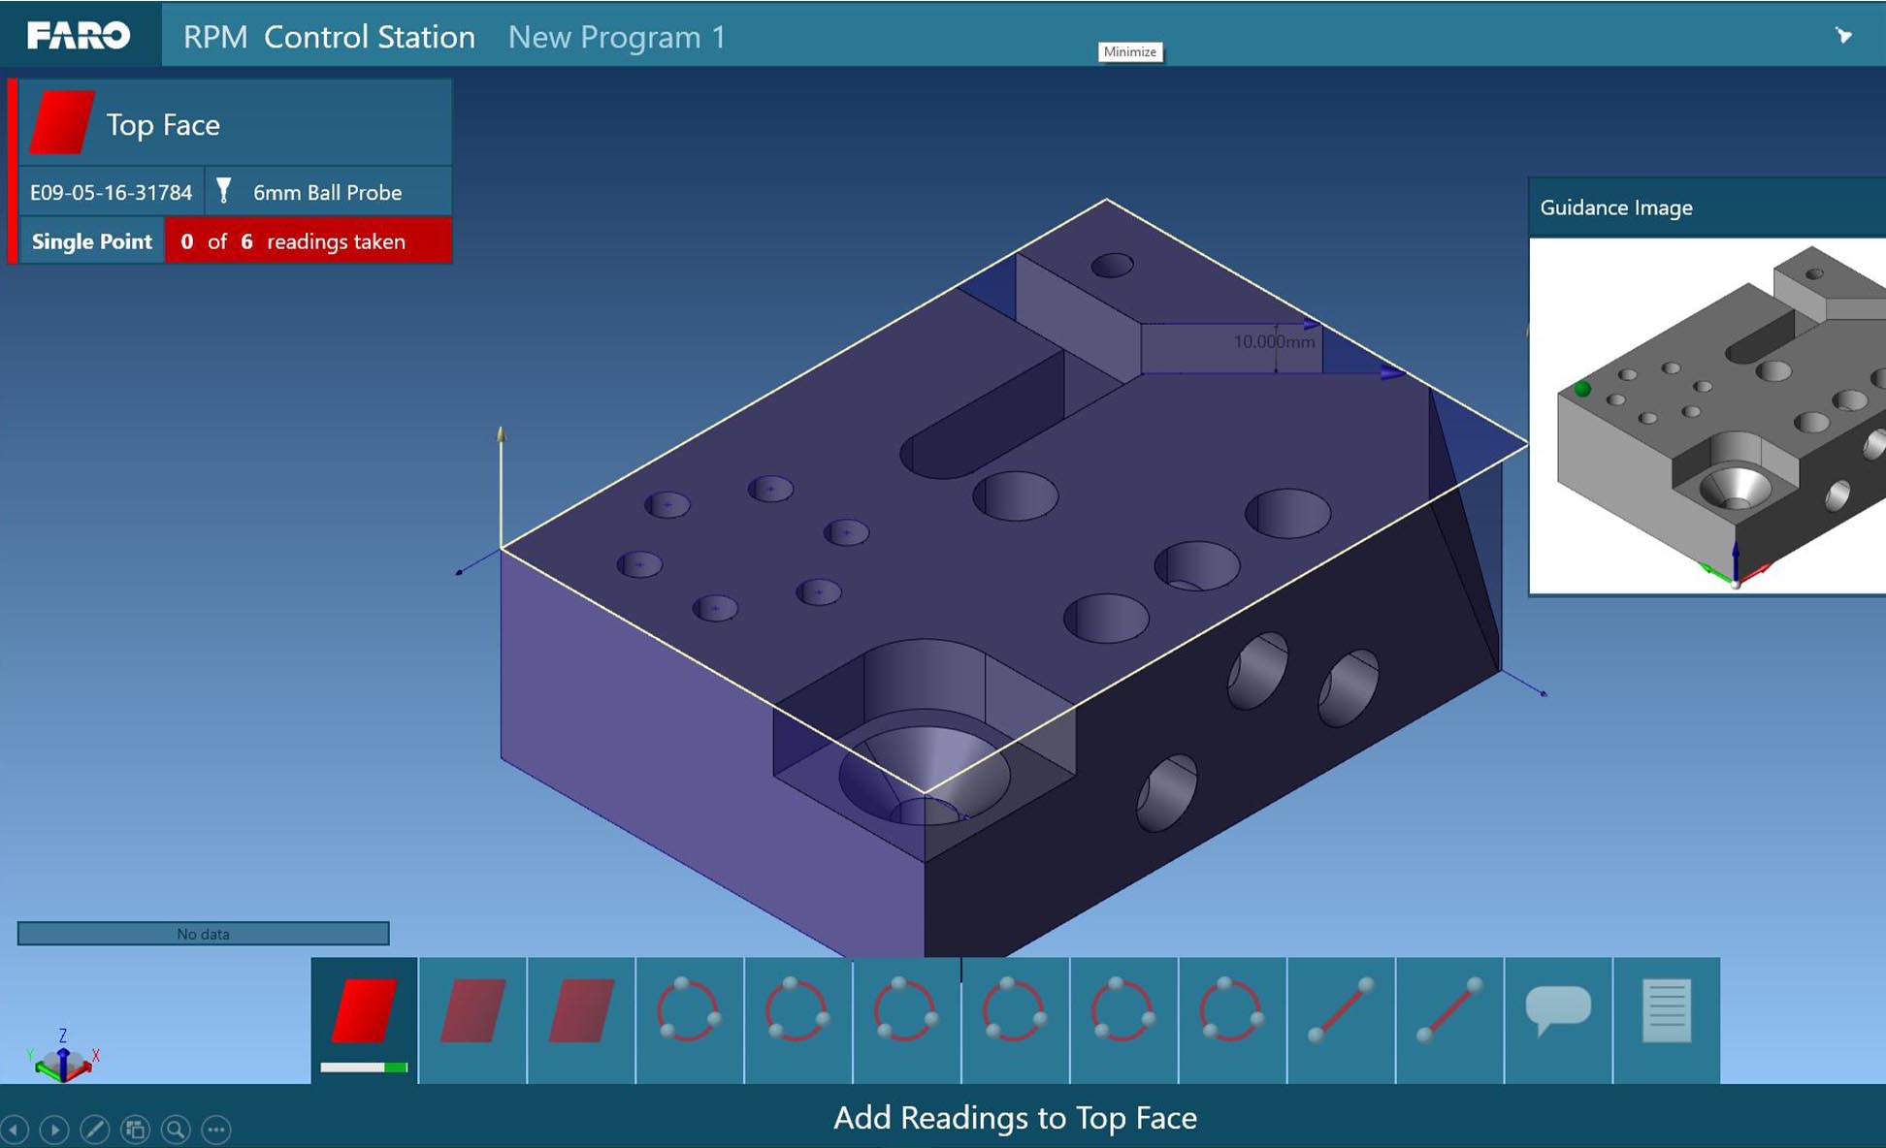Select the sixth circle feature step

[x=1233, y=1019]
